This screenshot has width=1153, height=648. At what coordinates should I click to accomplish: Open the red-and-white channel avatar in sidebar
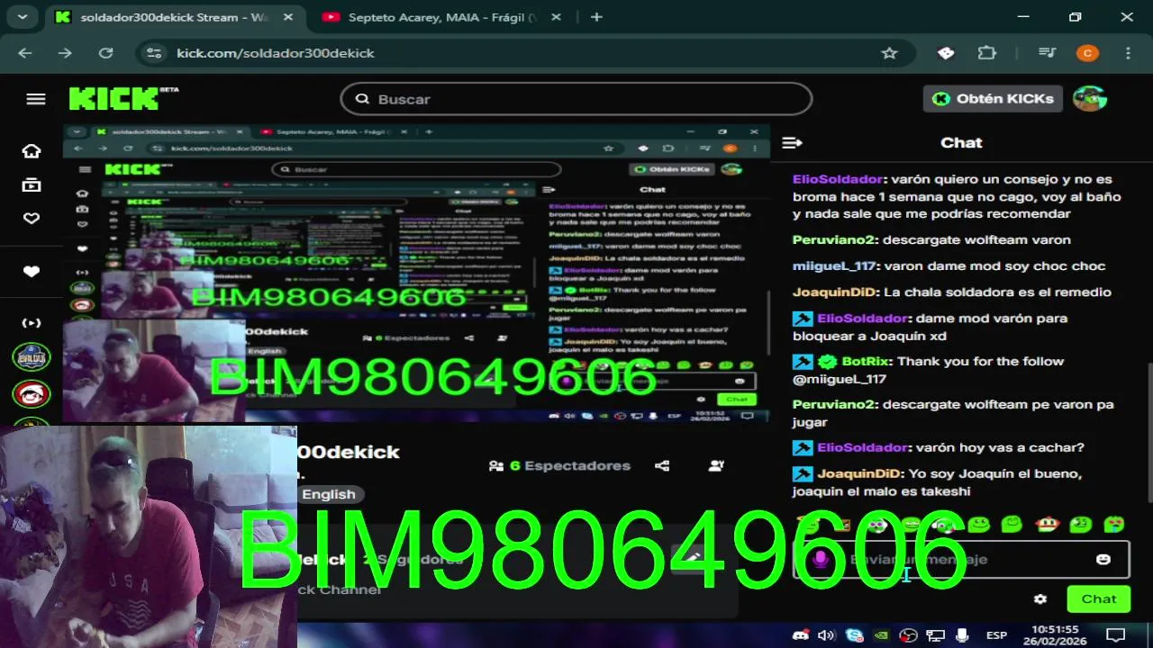(32, 394)
